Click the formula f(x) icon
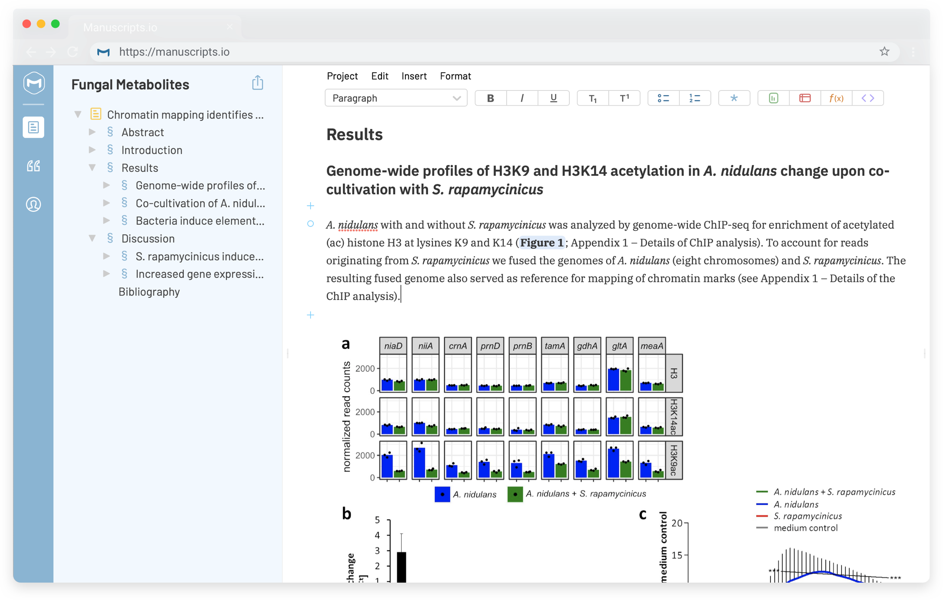Viewport: 943px width, 600px height. pos(837,97)
